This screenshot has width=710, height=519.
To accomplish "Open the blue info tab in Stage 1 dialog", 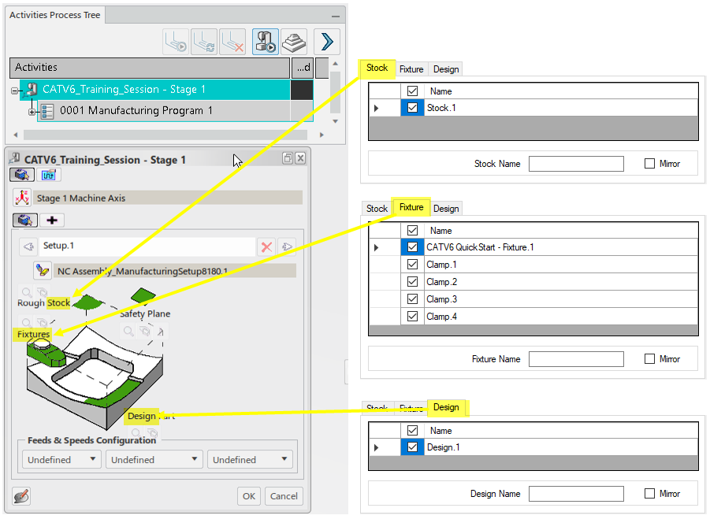I will pyautogui.click(x=48, y=175).
